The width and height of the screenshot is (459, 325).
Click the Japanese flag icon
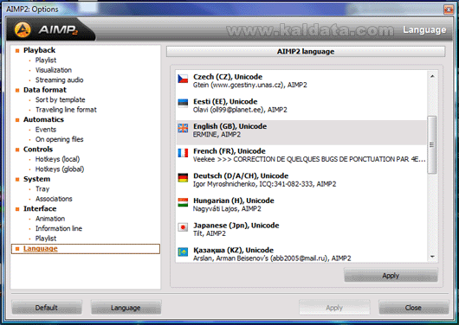pos(183,227)
